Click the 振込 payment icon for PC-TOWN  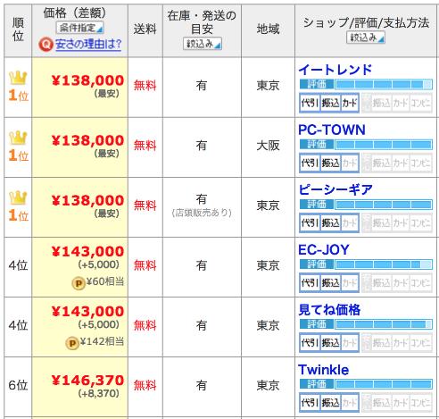(330, 163)
